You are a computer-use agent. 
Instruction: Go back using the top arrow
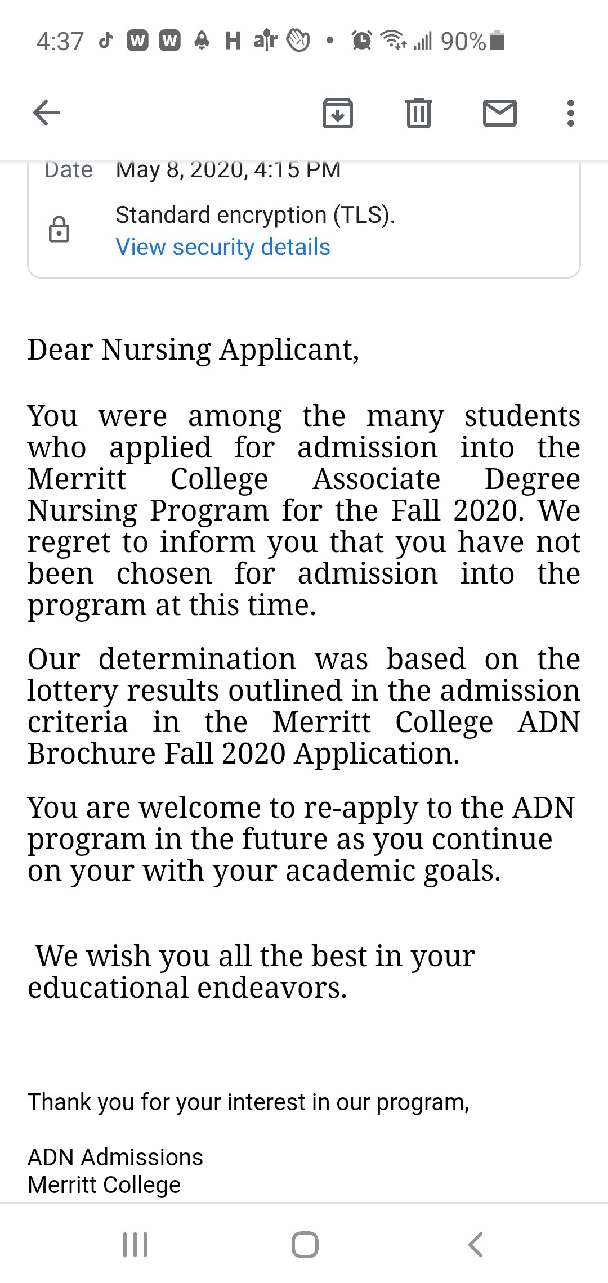click(46, 113)
